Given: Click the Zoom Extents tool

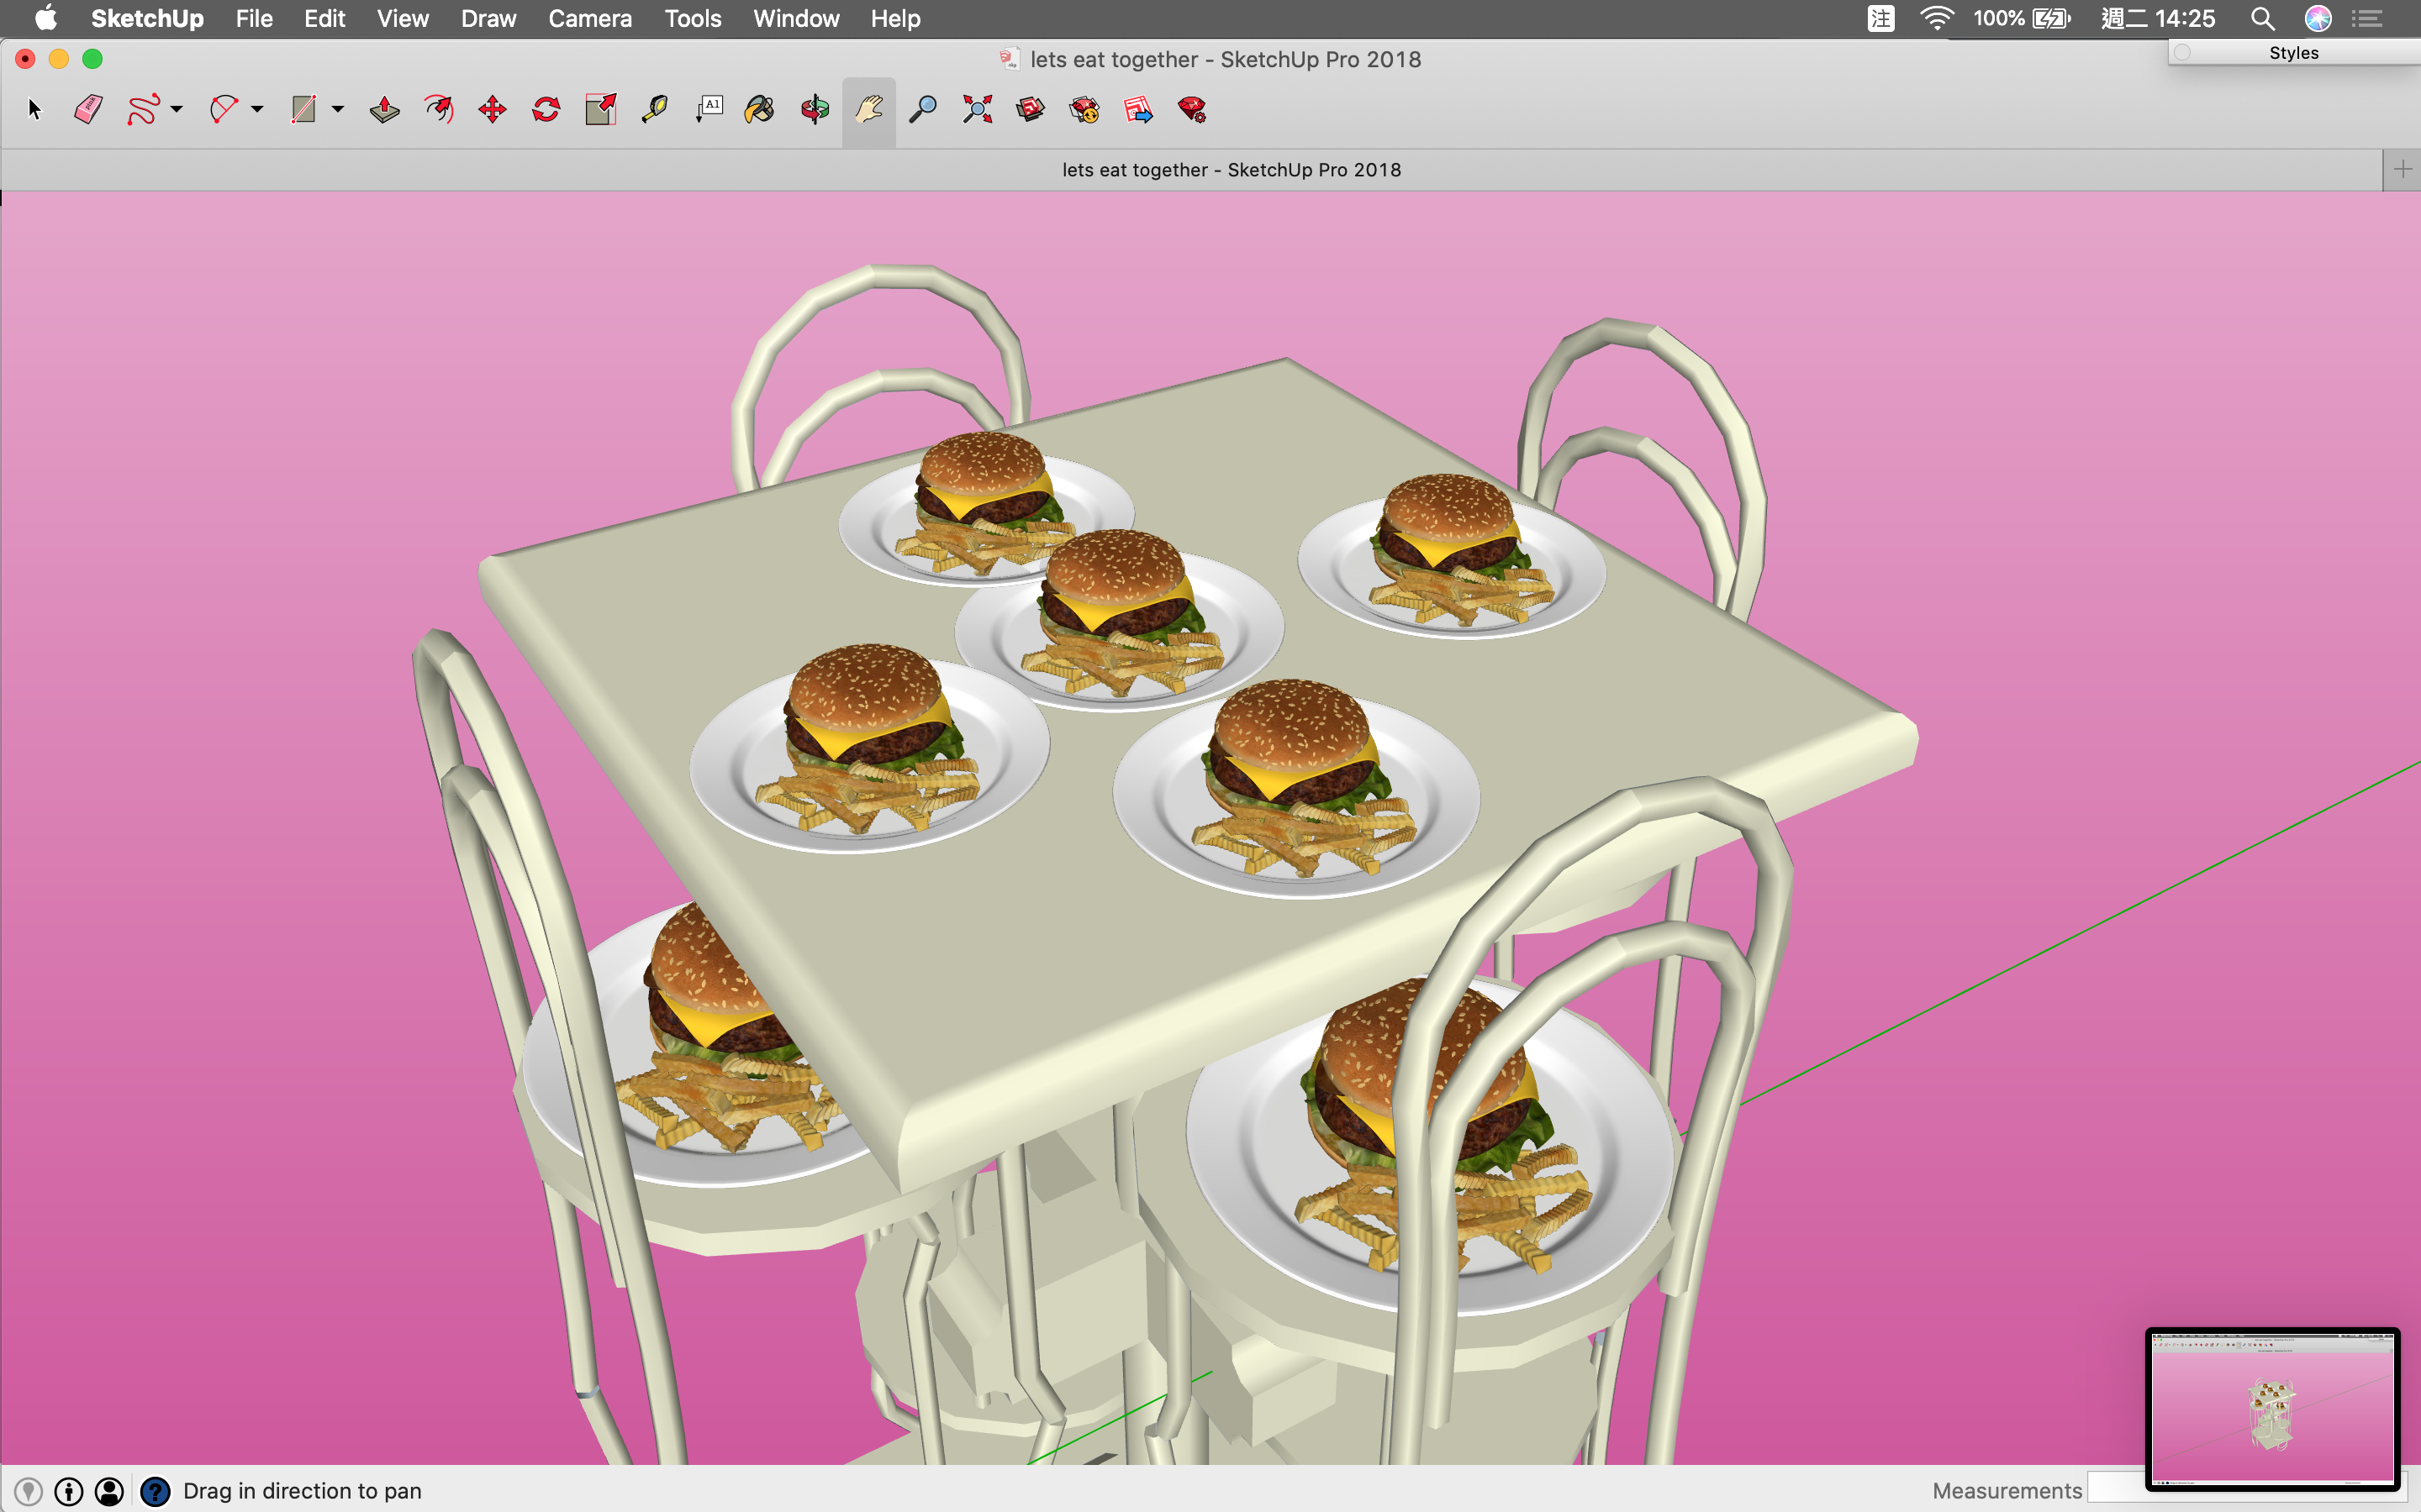Looking at the screenshot, I should pyautogui.click(x=977, y=109).
